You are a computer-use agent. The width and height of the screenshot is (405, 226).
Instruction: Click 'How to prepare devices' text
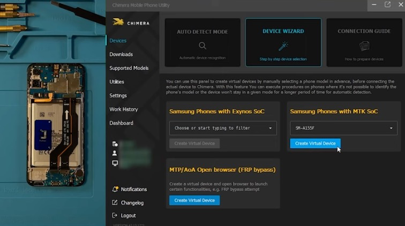tap(364, 59)
